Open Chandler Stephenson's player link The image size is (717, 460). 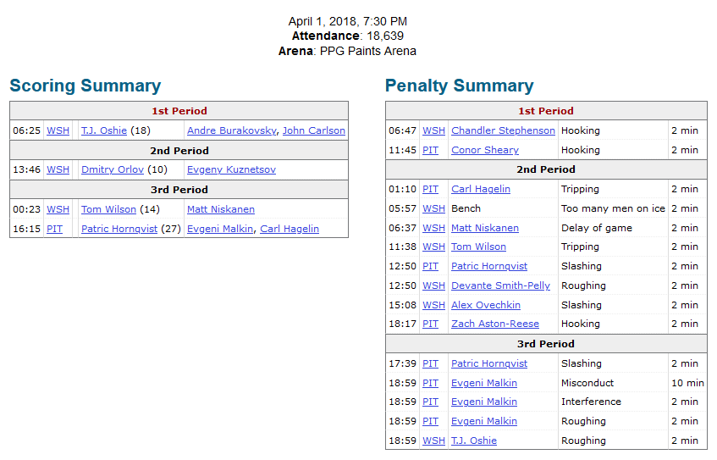(503, 130)
